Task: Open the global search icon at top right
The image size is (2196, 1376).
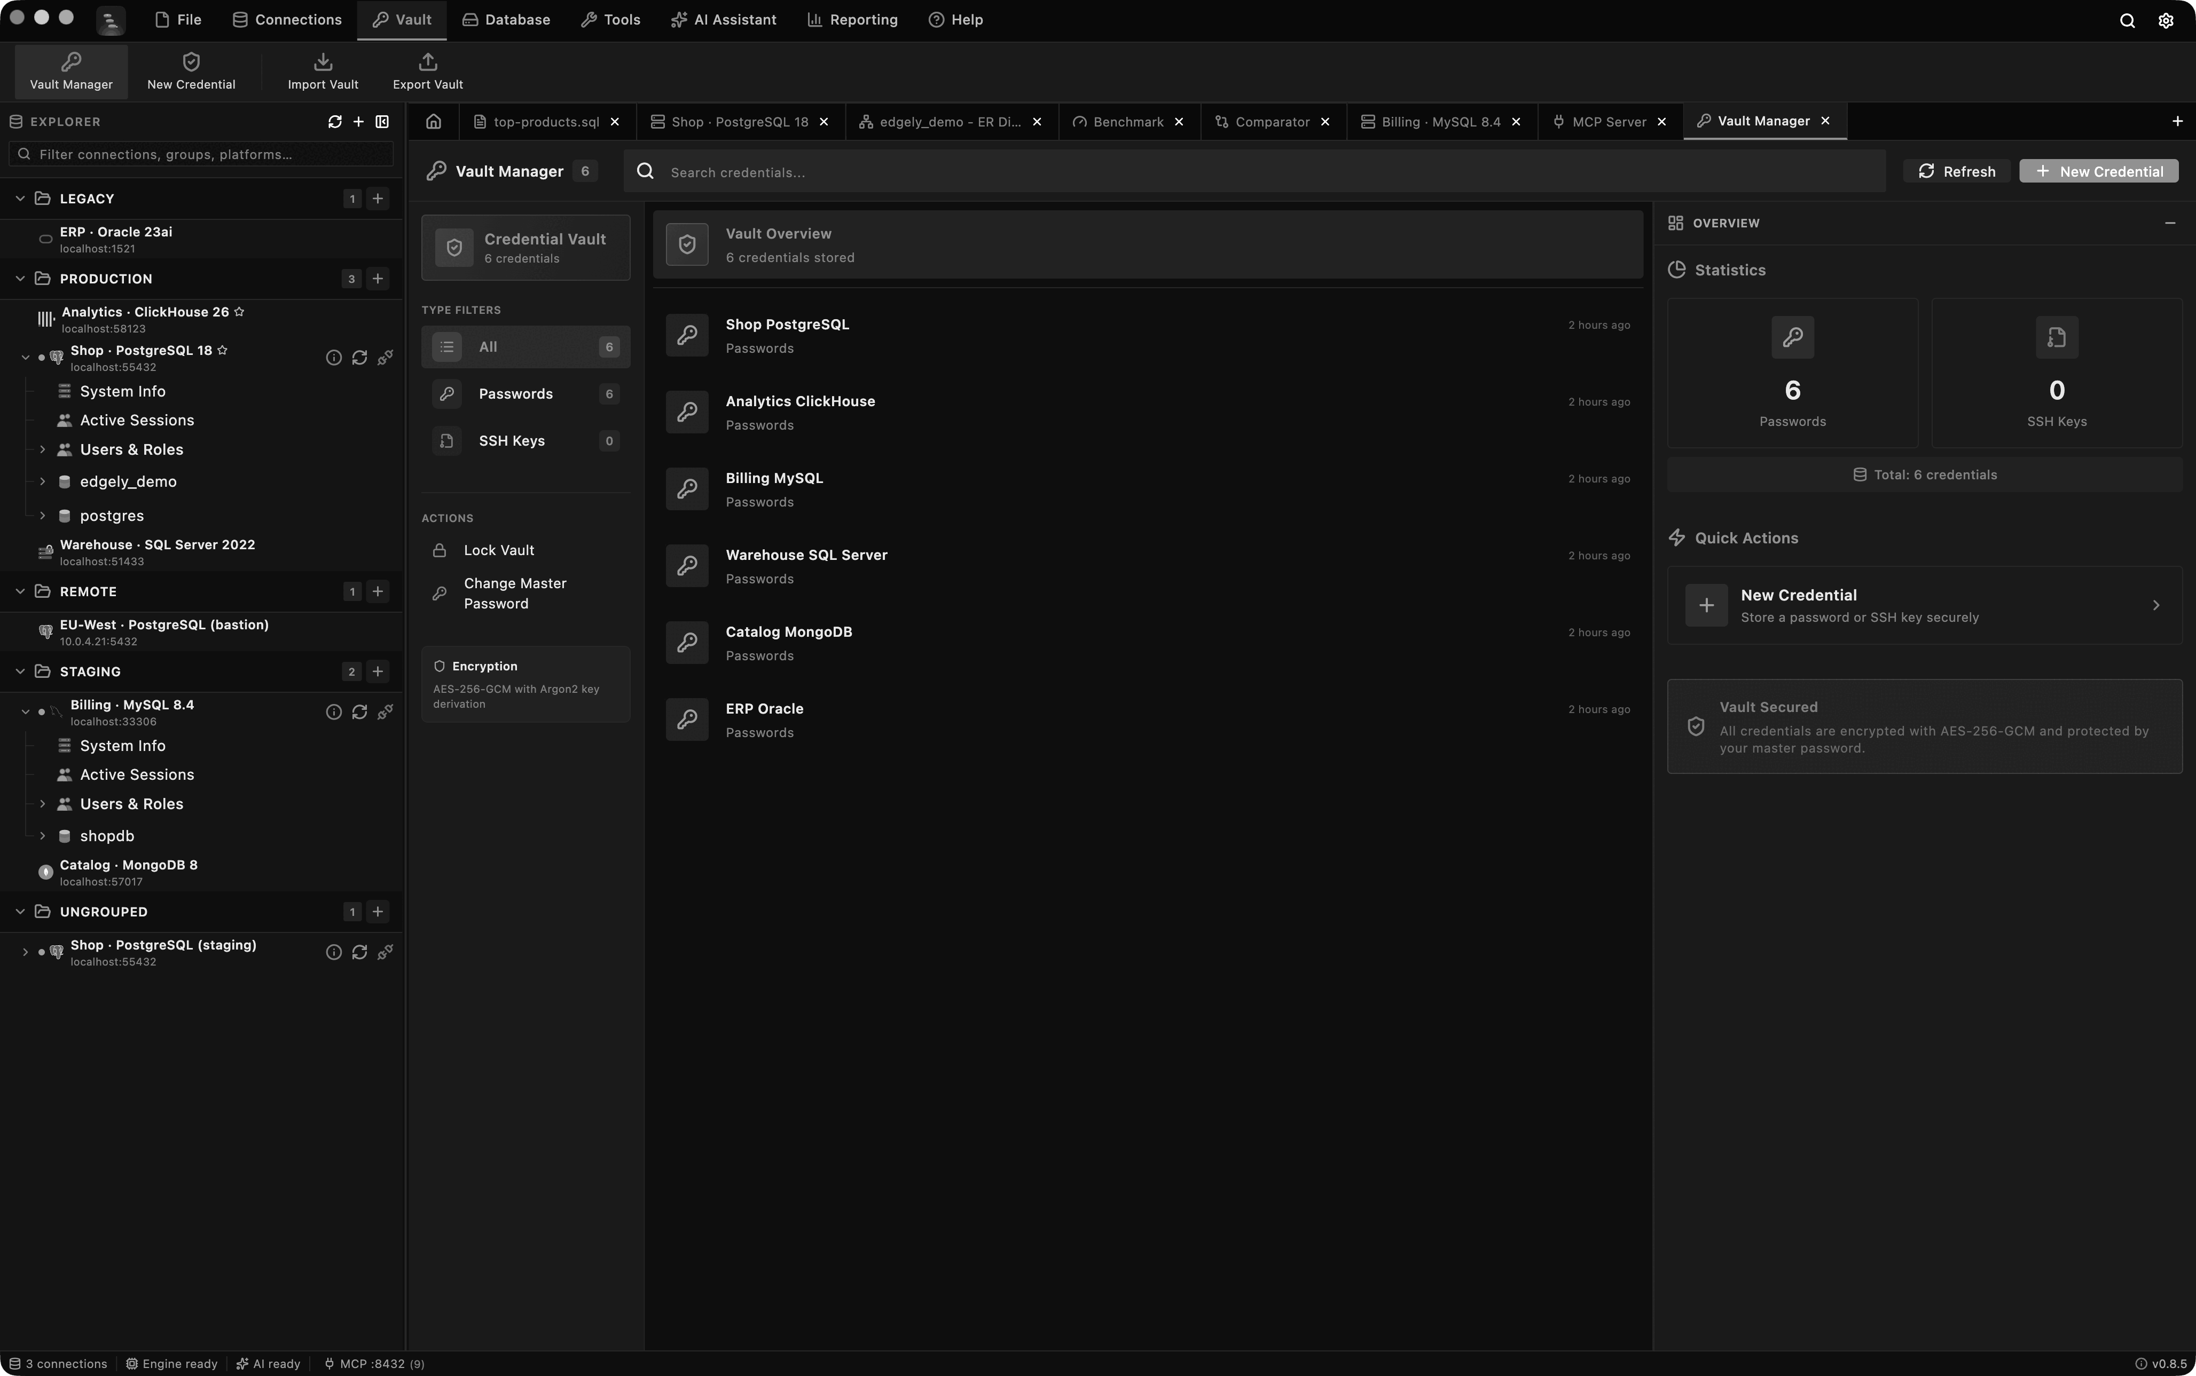Action: [x=2127, y=20]
